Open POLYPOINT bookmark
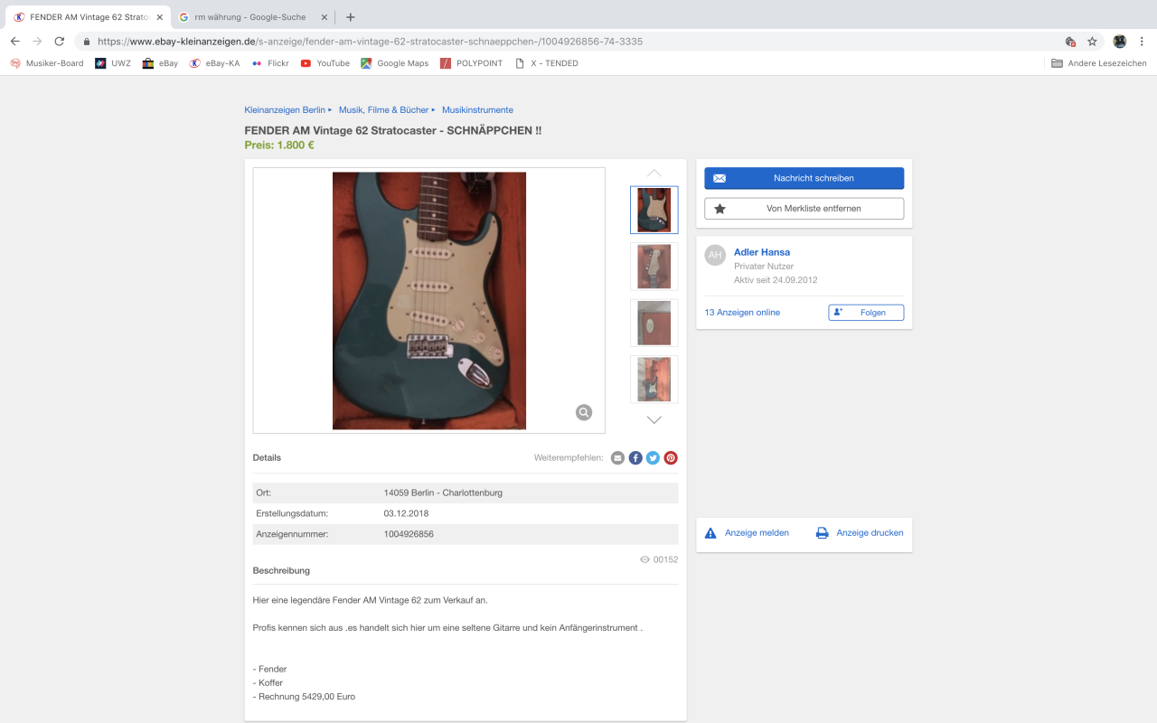The width and height of the screenshot is (1157, 723). click(471, 63)
